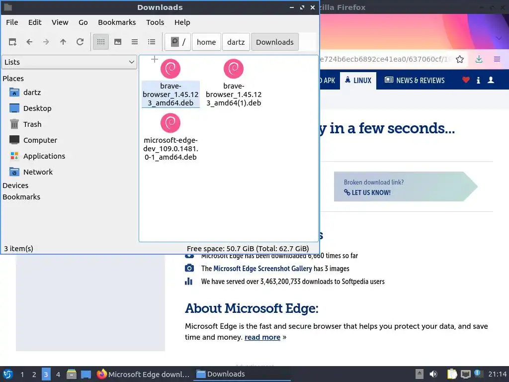Open volume control in system tray
509x382 pixels.
tap(433, 374)
